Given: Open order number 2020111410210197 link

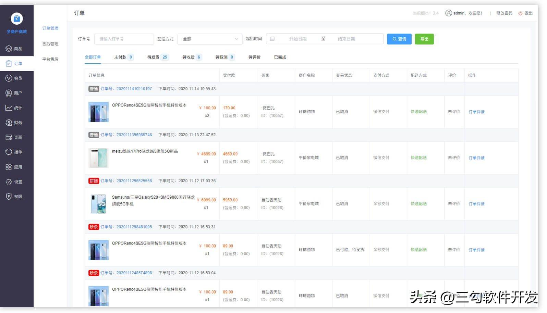Looking at the screenshot, I should click(x=134, y=89).
